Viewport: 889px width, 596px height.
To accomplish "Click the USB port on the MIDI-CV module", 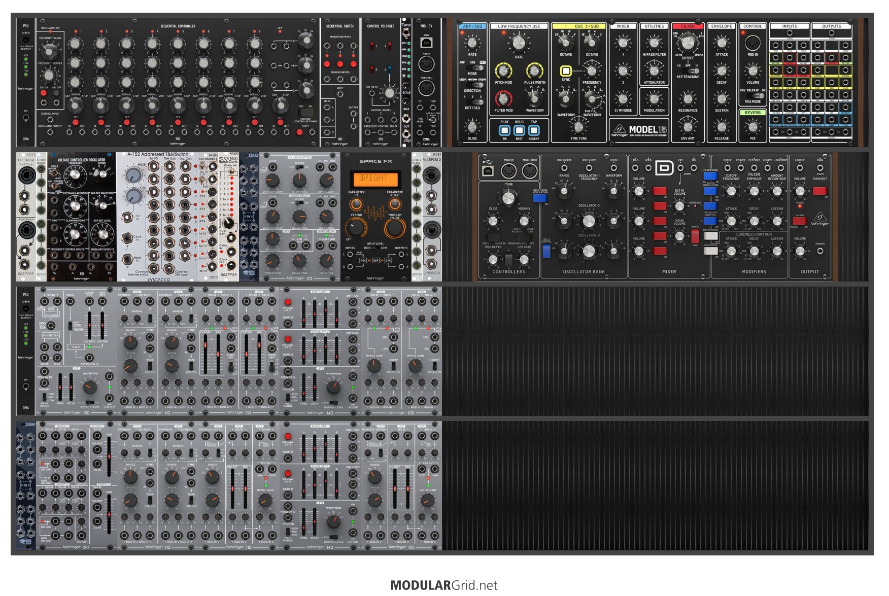I will click(426, 43).
